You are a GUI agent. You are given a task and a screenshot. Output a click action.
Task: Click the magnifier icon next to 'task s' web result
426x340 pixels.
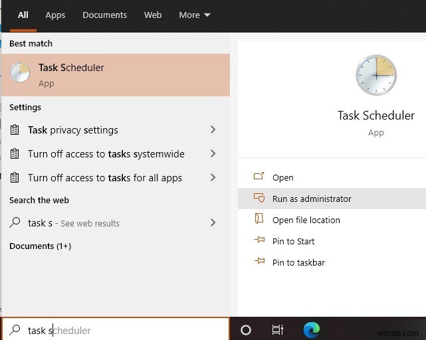point(15,222)
